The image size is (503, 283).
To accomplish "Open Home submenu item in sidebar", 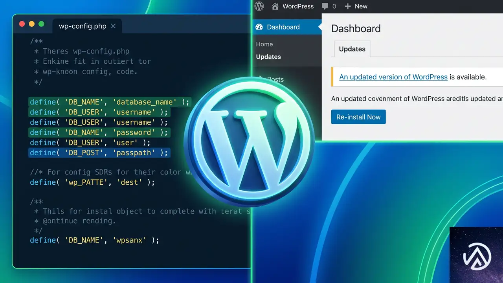I will tap(264, 44).
